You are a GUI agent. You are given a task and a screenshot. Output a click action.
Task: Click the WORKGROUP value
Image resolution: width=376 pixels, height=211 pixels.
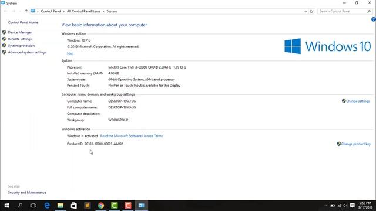point(118,120)
